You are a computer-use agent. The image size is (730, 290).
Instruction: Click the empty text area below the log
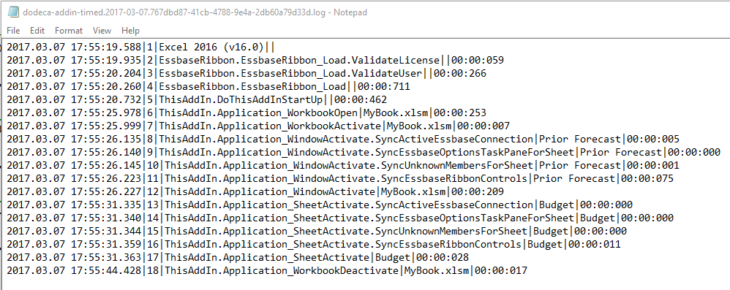click(x=365, y=283)
